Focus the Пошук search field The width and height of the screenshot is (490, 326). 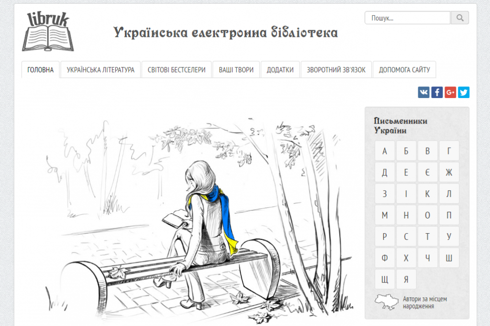tap(408, 18)
